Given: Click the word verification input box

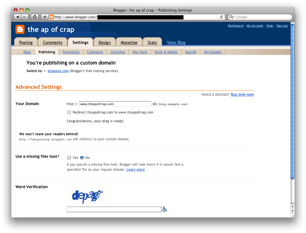Looking at the screenshot, I should (114, 209).
